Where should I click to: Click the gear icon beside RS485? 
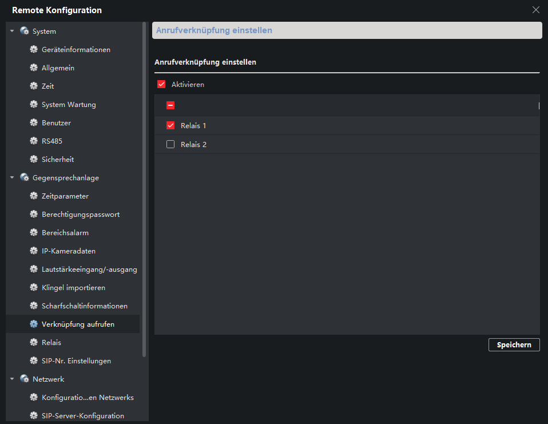(x=34, y=141)
